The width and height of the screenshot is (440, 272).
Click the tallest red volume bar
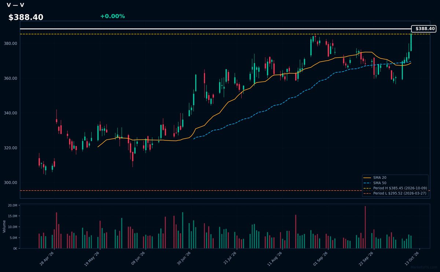[x=365, y=227]
